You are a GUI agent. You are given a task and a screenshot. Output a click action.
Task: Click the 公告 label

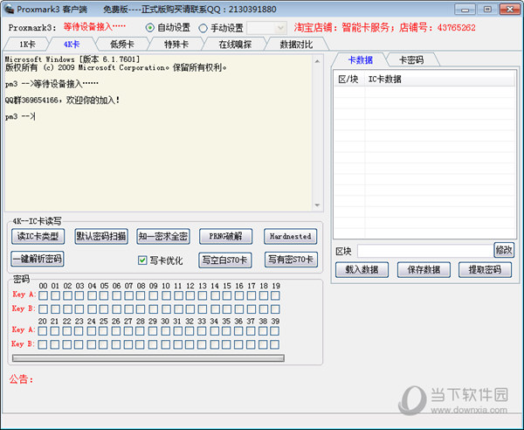21,379
